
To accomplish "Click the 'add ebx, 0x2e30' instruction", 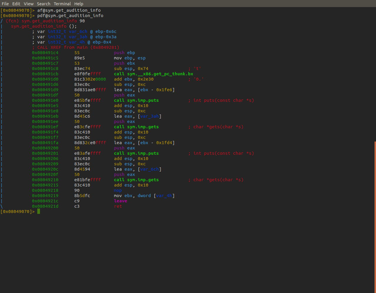I will (x=134, y=79).
